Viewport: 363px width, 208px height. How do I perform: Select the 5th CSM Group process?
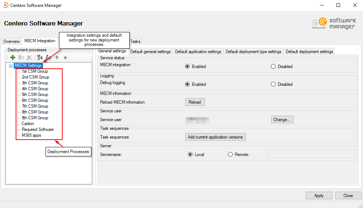click(35, 95)
